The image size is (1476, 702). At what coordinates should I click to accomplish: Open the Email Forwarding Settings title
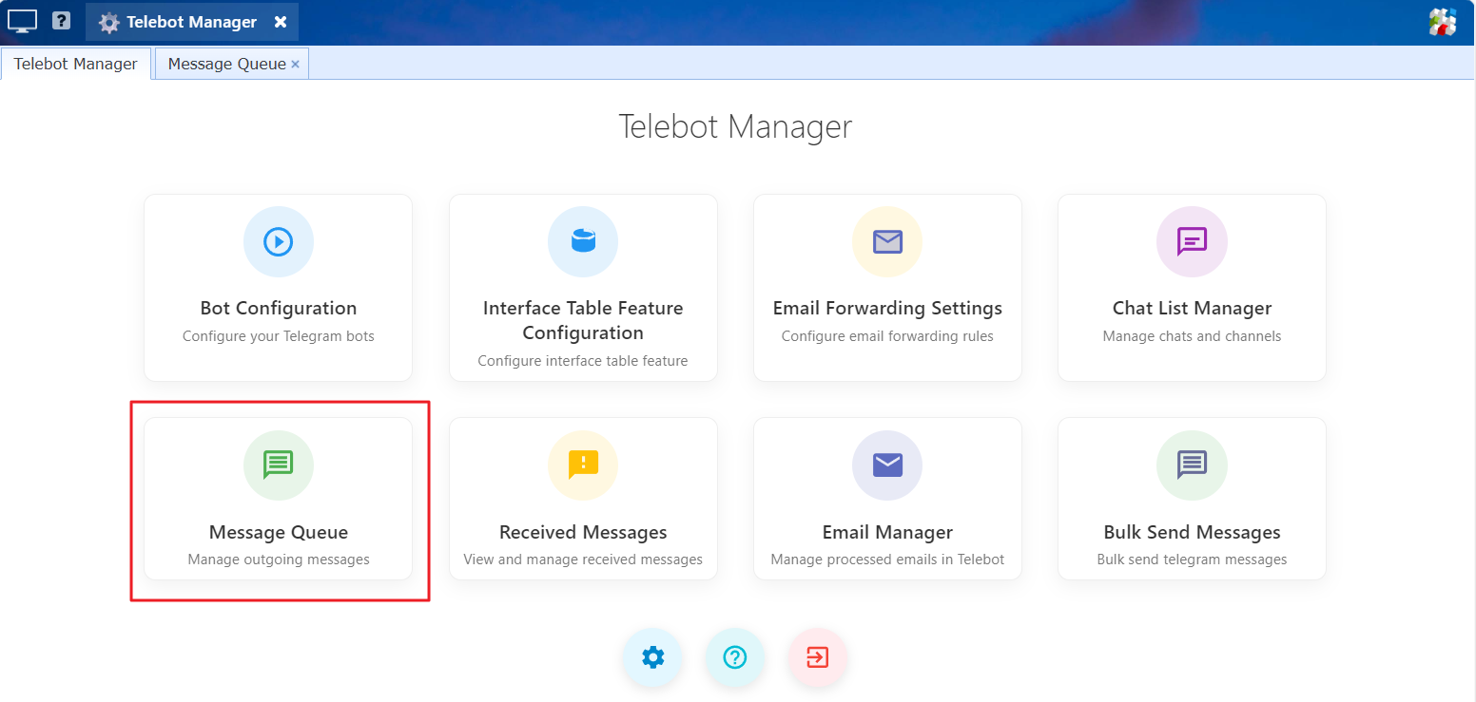[887, 308]
